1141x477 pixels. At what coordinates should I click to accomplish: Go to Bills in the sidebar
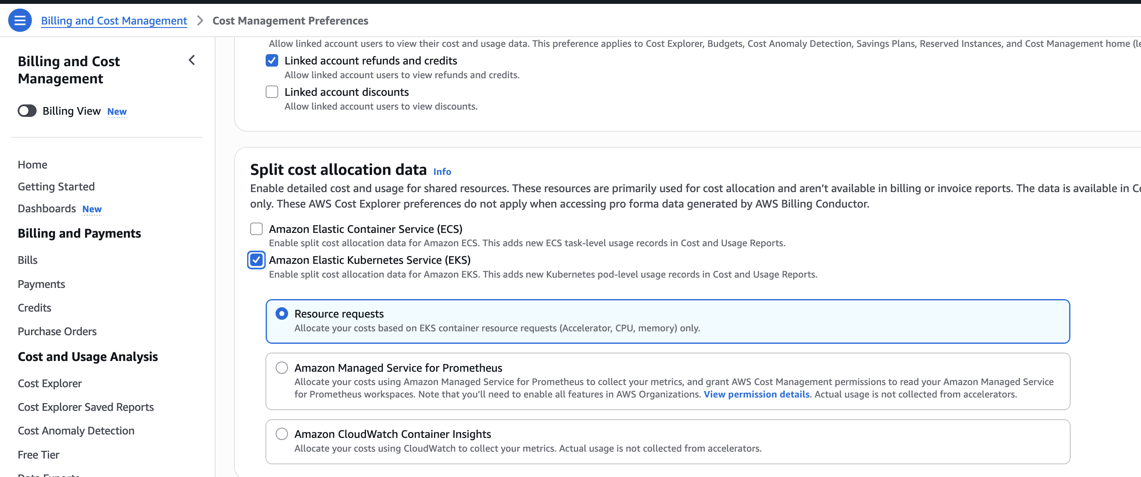[28, 260]
